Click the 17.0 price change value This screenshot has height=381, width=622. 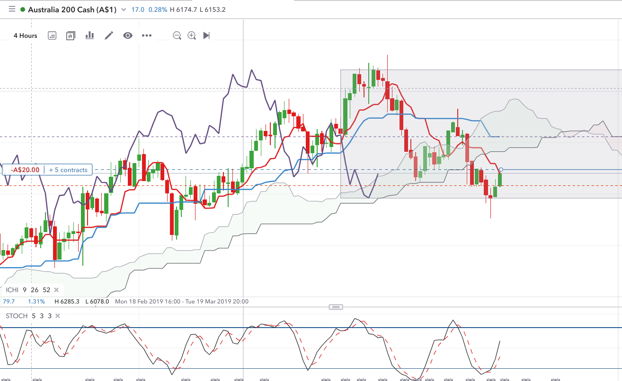pos(138,10)
